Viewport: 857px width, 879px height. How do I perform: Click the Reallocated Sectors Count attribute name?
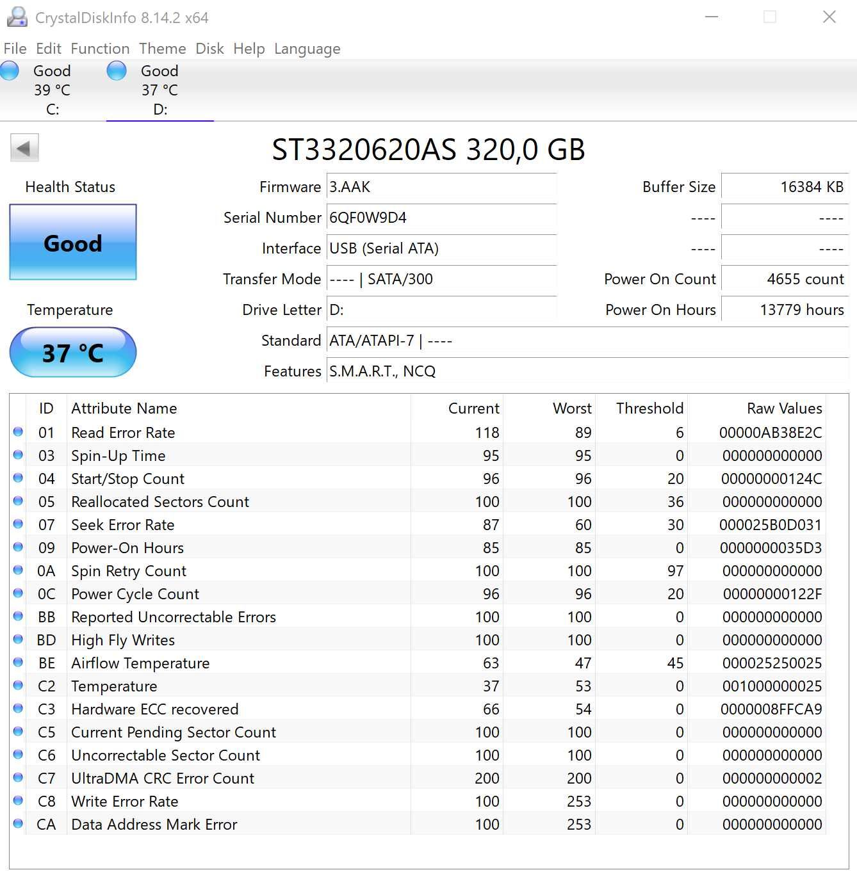pyautogui.click(x=160, y=502)
